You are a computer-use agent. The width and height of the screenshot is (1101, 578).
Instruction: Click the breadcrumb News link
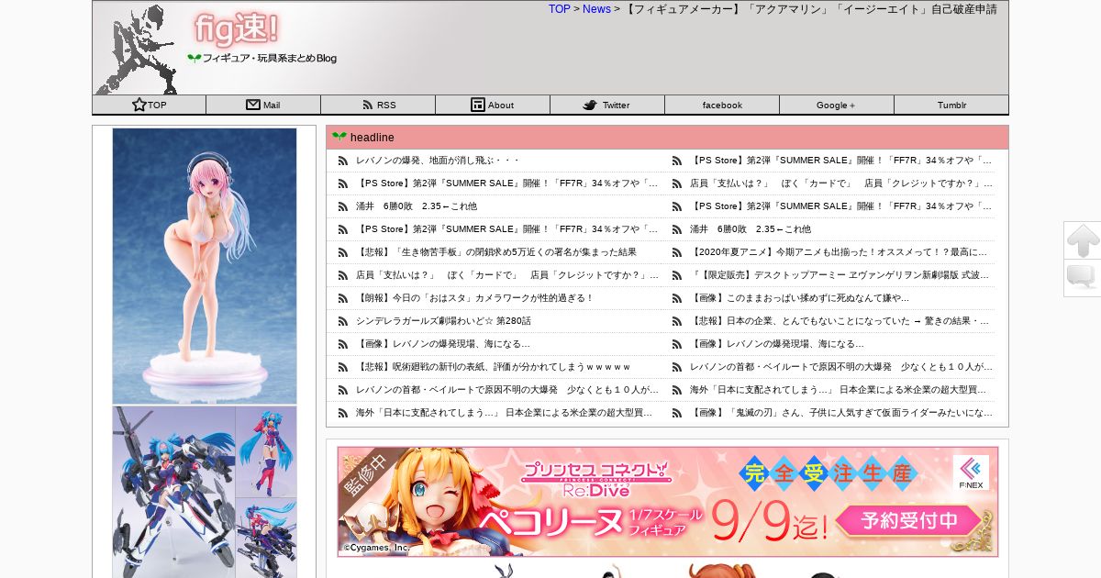(596, 9)
